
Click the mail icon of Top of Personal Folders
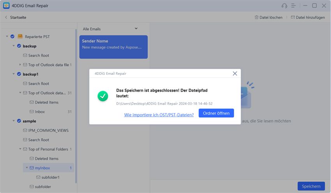[25, 149]
